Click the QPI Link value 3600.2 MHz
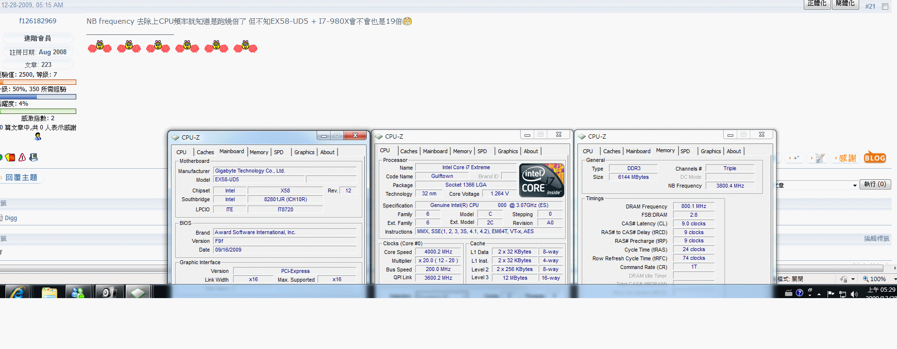The height and width of the screenshot is (349, 897). (x=438, y=278)
